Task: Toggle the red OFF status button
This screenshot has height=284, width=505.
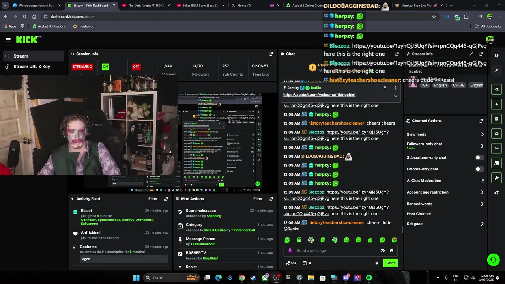Action: coord(136,67)
